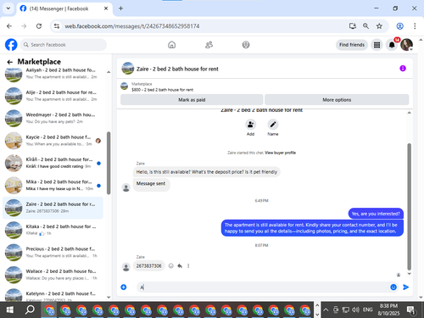This screenshot has width=424, height=318.
Task: Edit the chat Name pencil icon
Action: pos(273,125)
